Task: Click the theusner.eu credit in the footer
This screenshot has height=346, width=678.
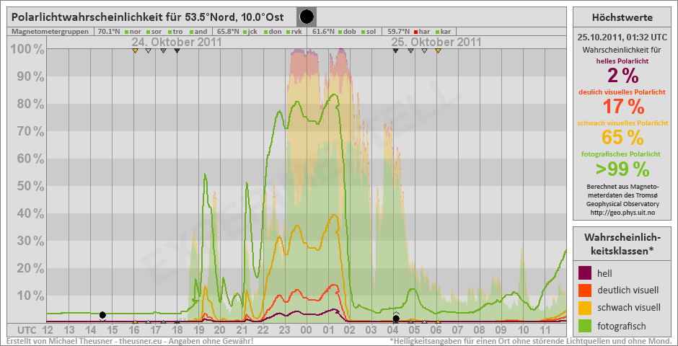Action: [x=137, y=340]
